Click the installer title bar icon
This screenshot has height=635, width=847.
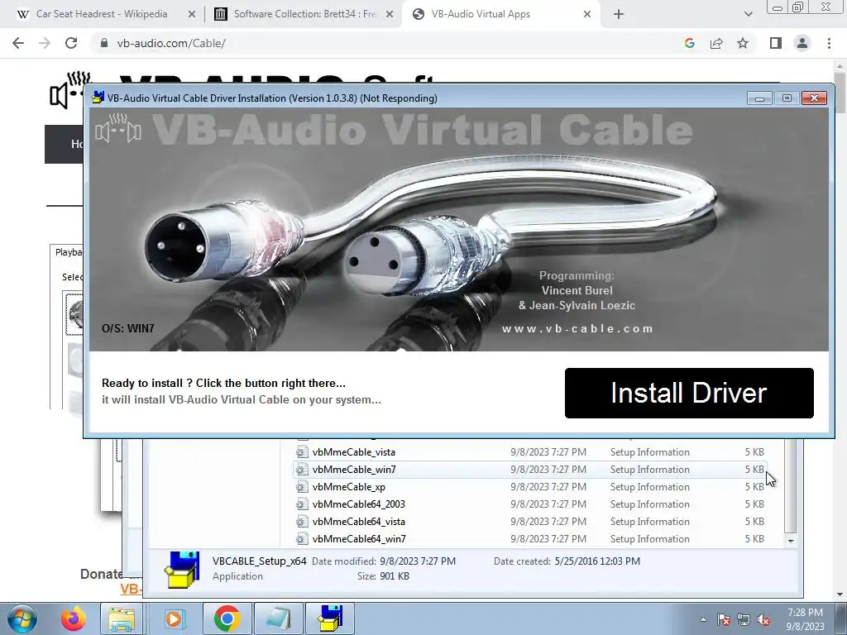(x=98, y=98)
